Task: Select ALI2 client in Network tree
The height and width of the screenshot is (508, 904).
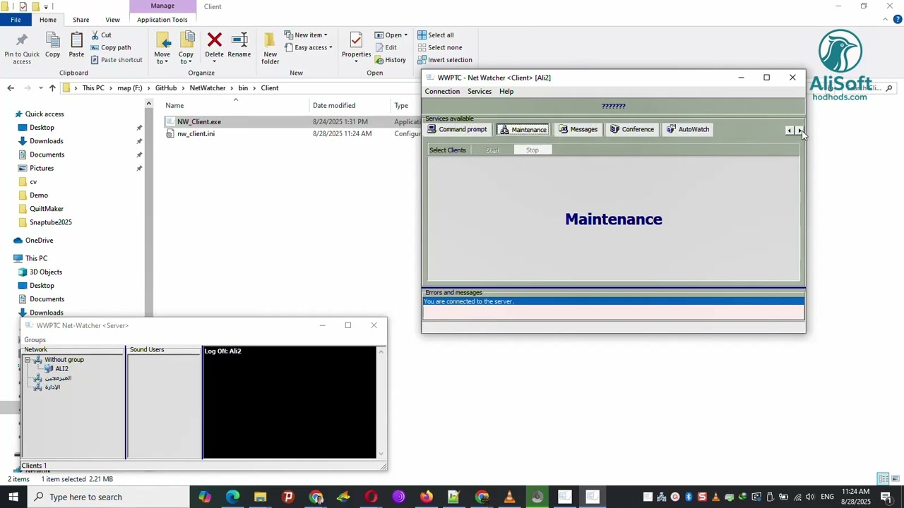Action: coord(62,368)
